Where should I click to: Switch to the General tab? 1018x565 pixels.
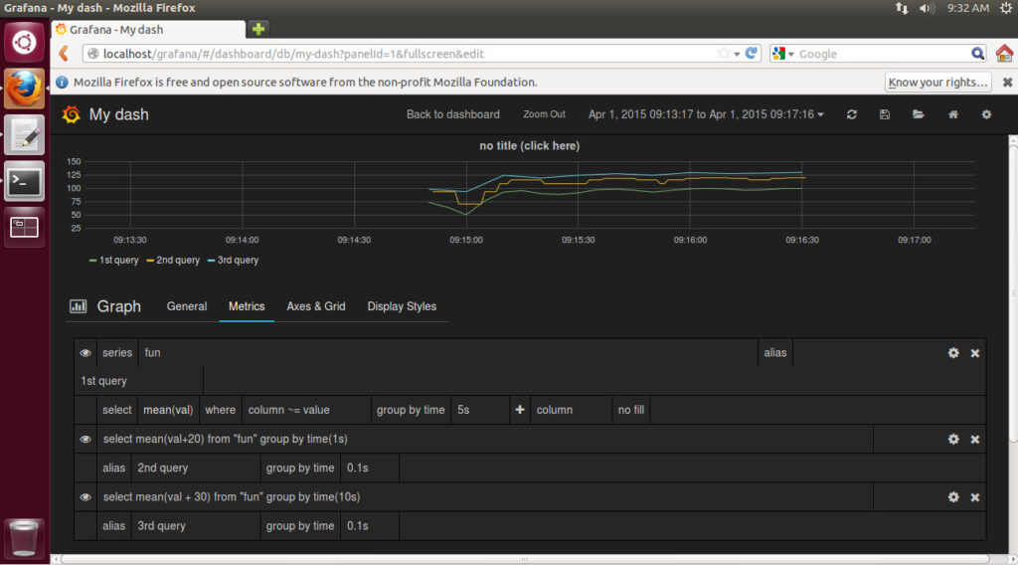186,306
